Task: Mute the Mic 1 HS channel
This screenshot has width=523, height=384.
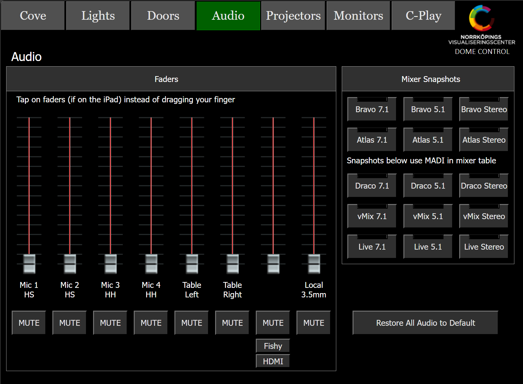Action: [29, 323]
